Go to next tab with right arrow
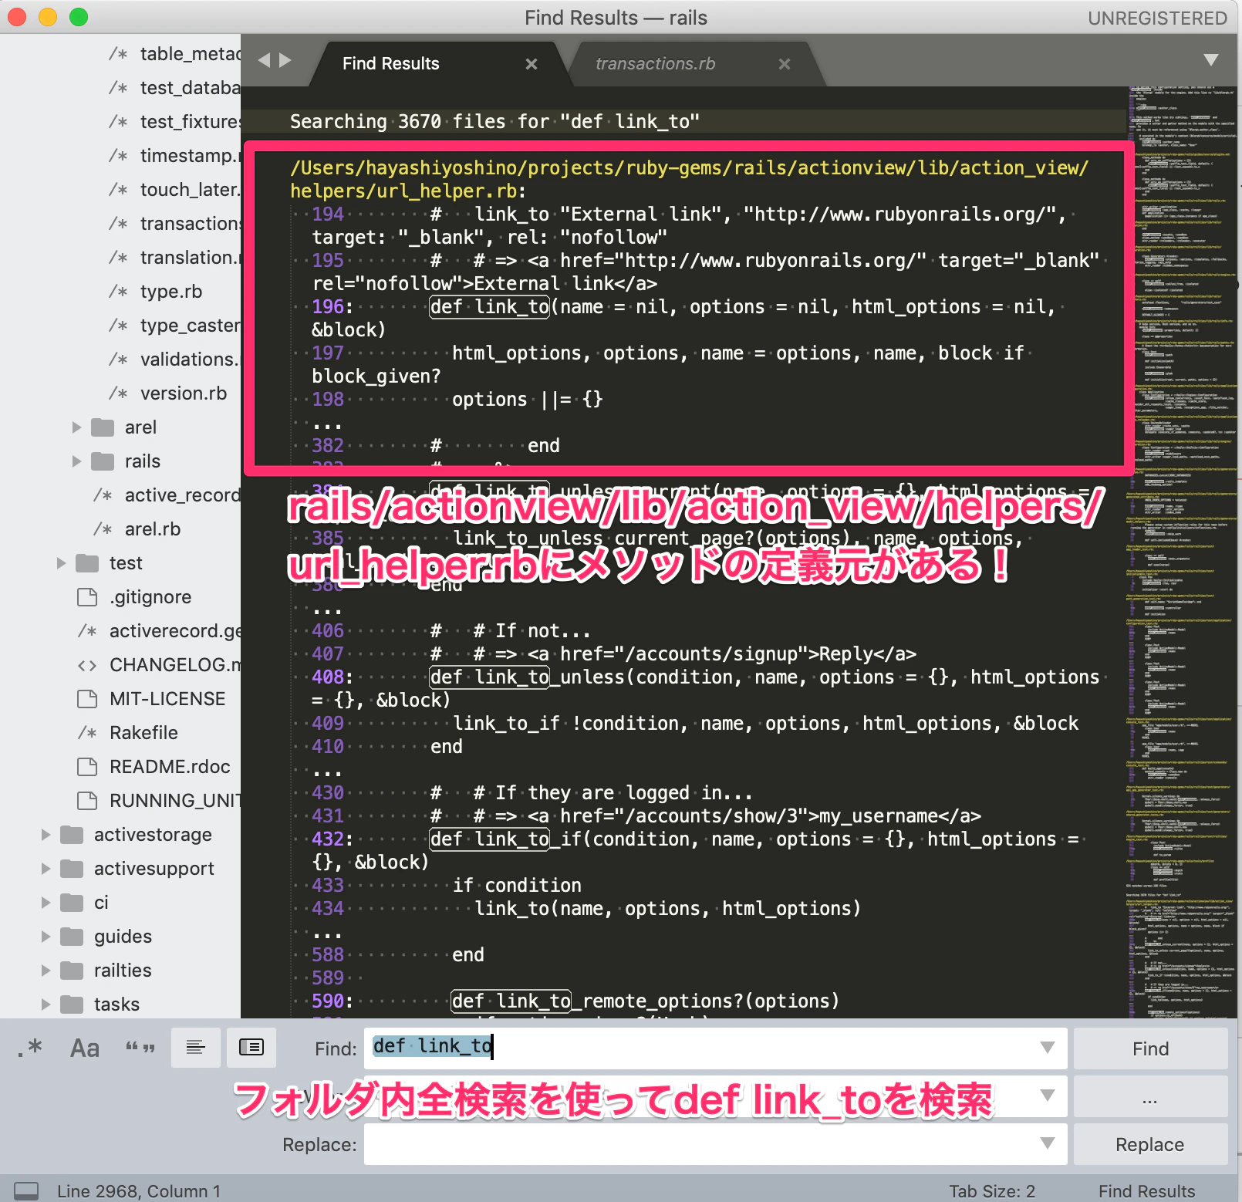This screenshot has height=1202, width=1242. pos(285,60)
